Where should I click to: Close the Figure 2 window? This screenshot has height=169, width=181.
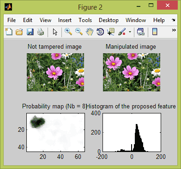point(168,6)
